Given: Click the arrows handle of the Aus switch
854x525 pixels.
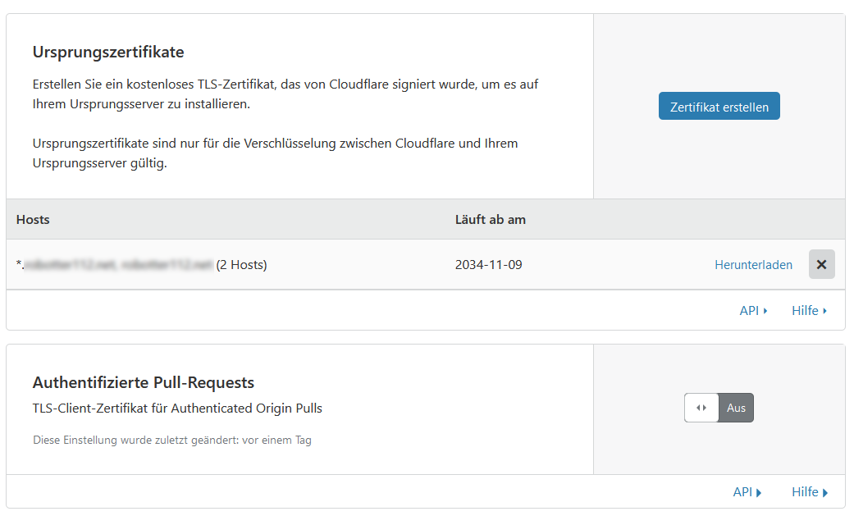Looking at the screenshot, I should pos(701,408).
